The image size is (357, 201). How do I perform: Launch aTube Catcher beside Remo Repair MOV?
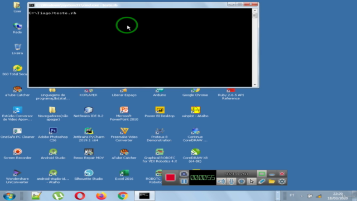click(x=124, y=154)
